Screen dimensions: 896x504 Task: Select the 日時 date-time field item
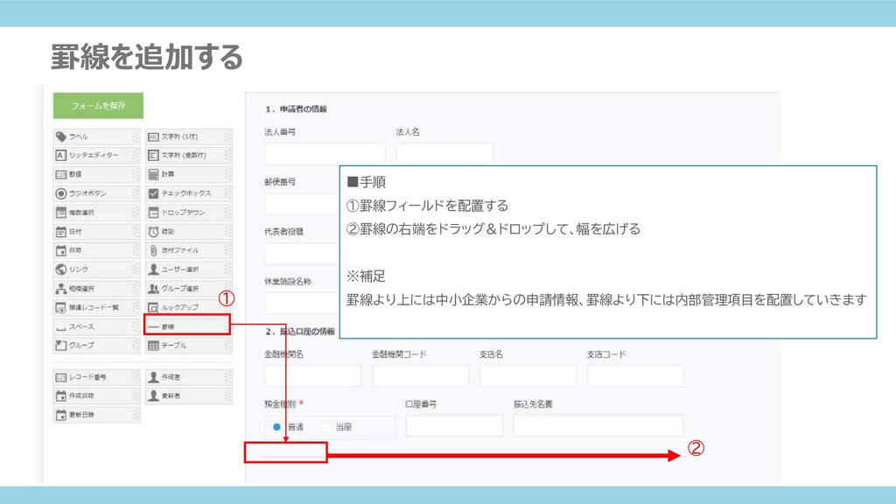pos(96,250)
